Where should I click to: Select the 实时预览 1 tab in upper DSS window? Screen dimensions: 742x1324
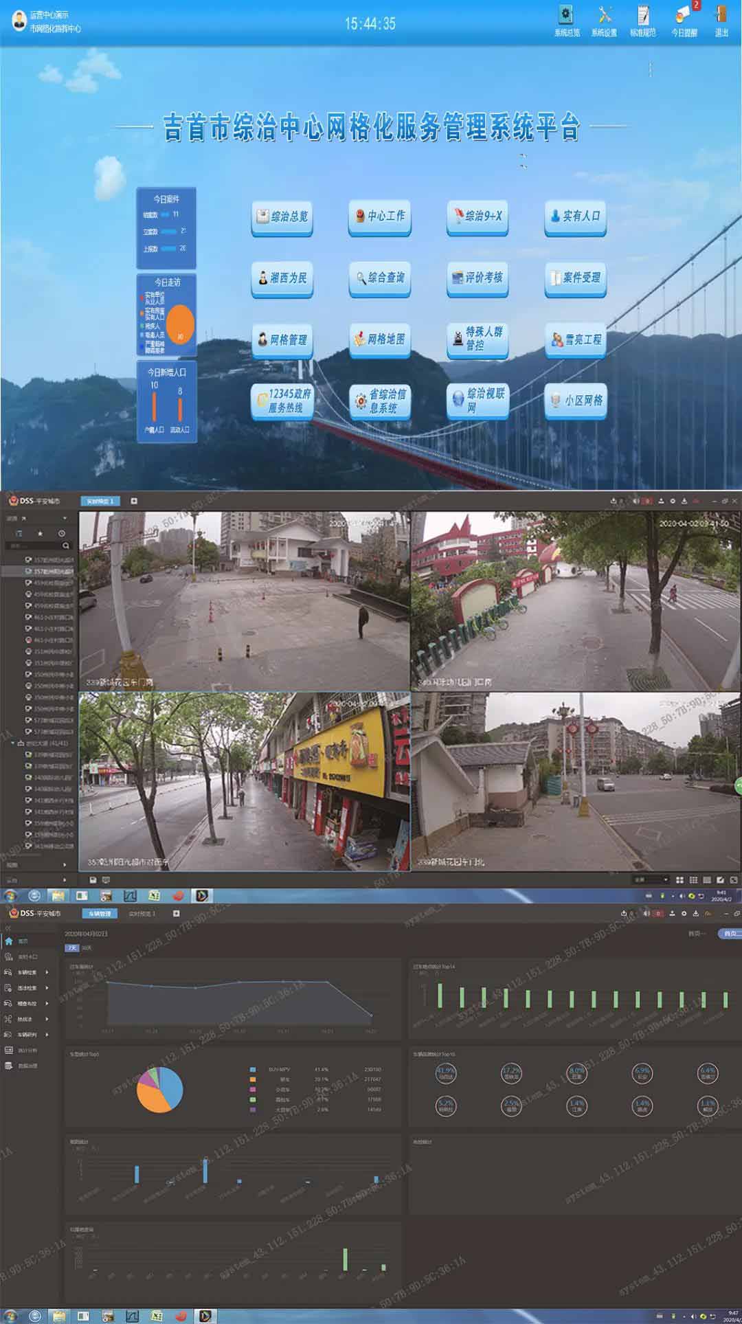100,501
